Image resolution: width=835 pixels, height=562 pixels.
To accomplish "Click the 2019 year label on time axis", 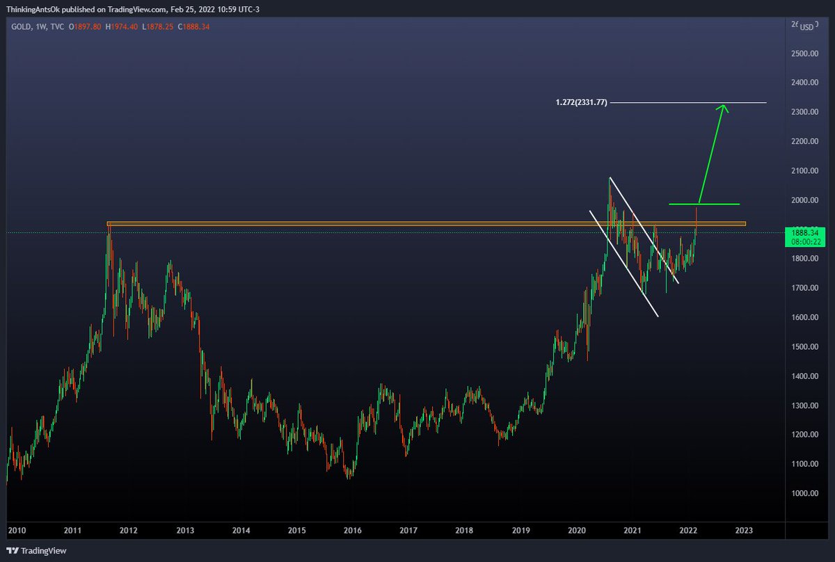I will click(x=520, y=530).
